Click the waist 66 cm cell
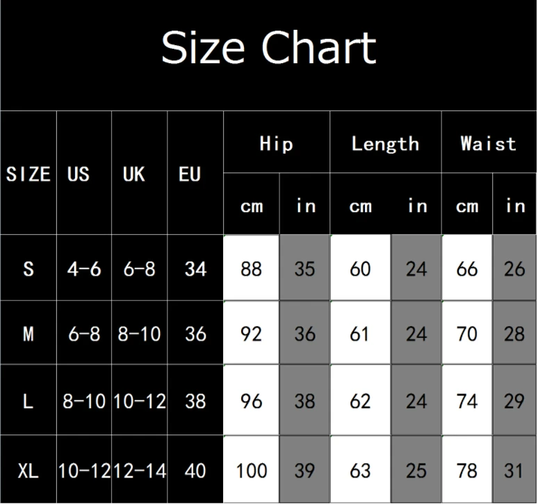Image resolution: width=538 pixels, height=504 pixels. click(x=467, y=268)
